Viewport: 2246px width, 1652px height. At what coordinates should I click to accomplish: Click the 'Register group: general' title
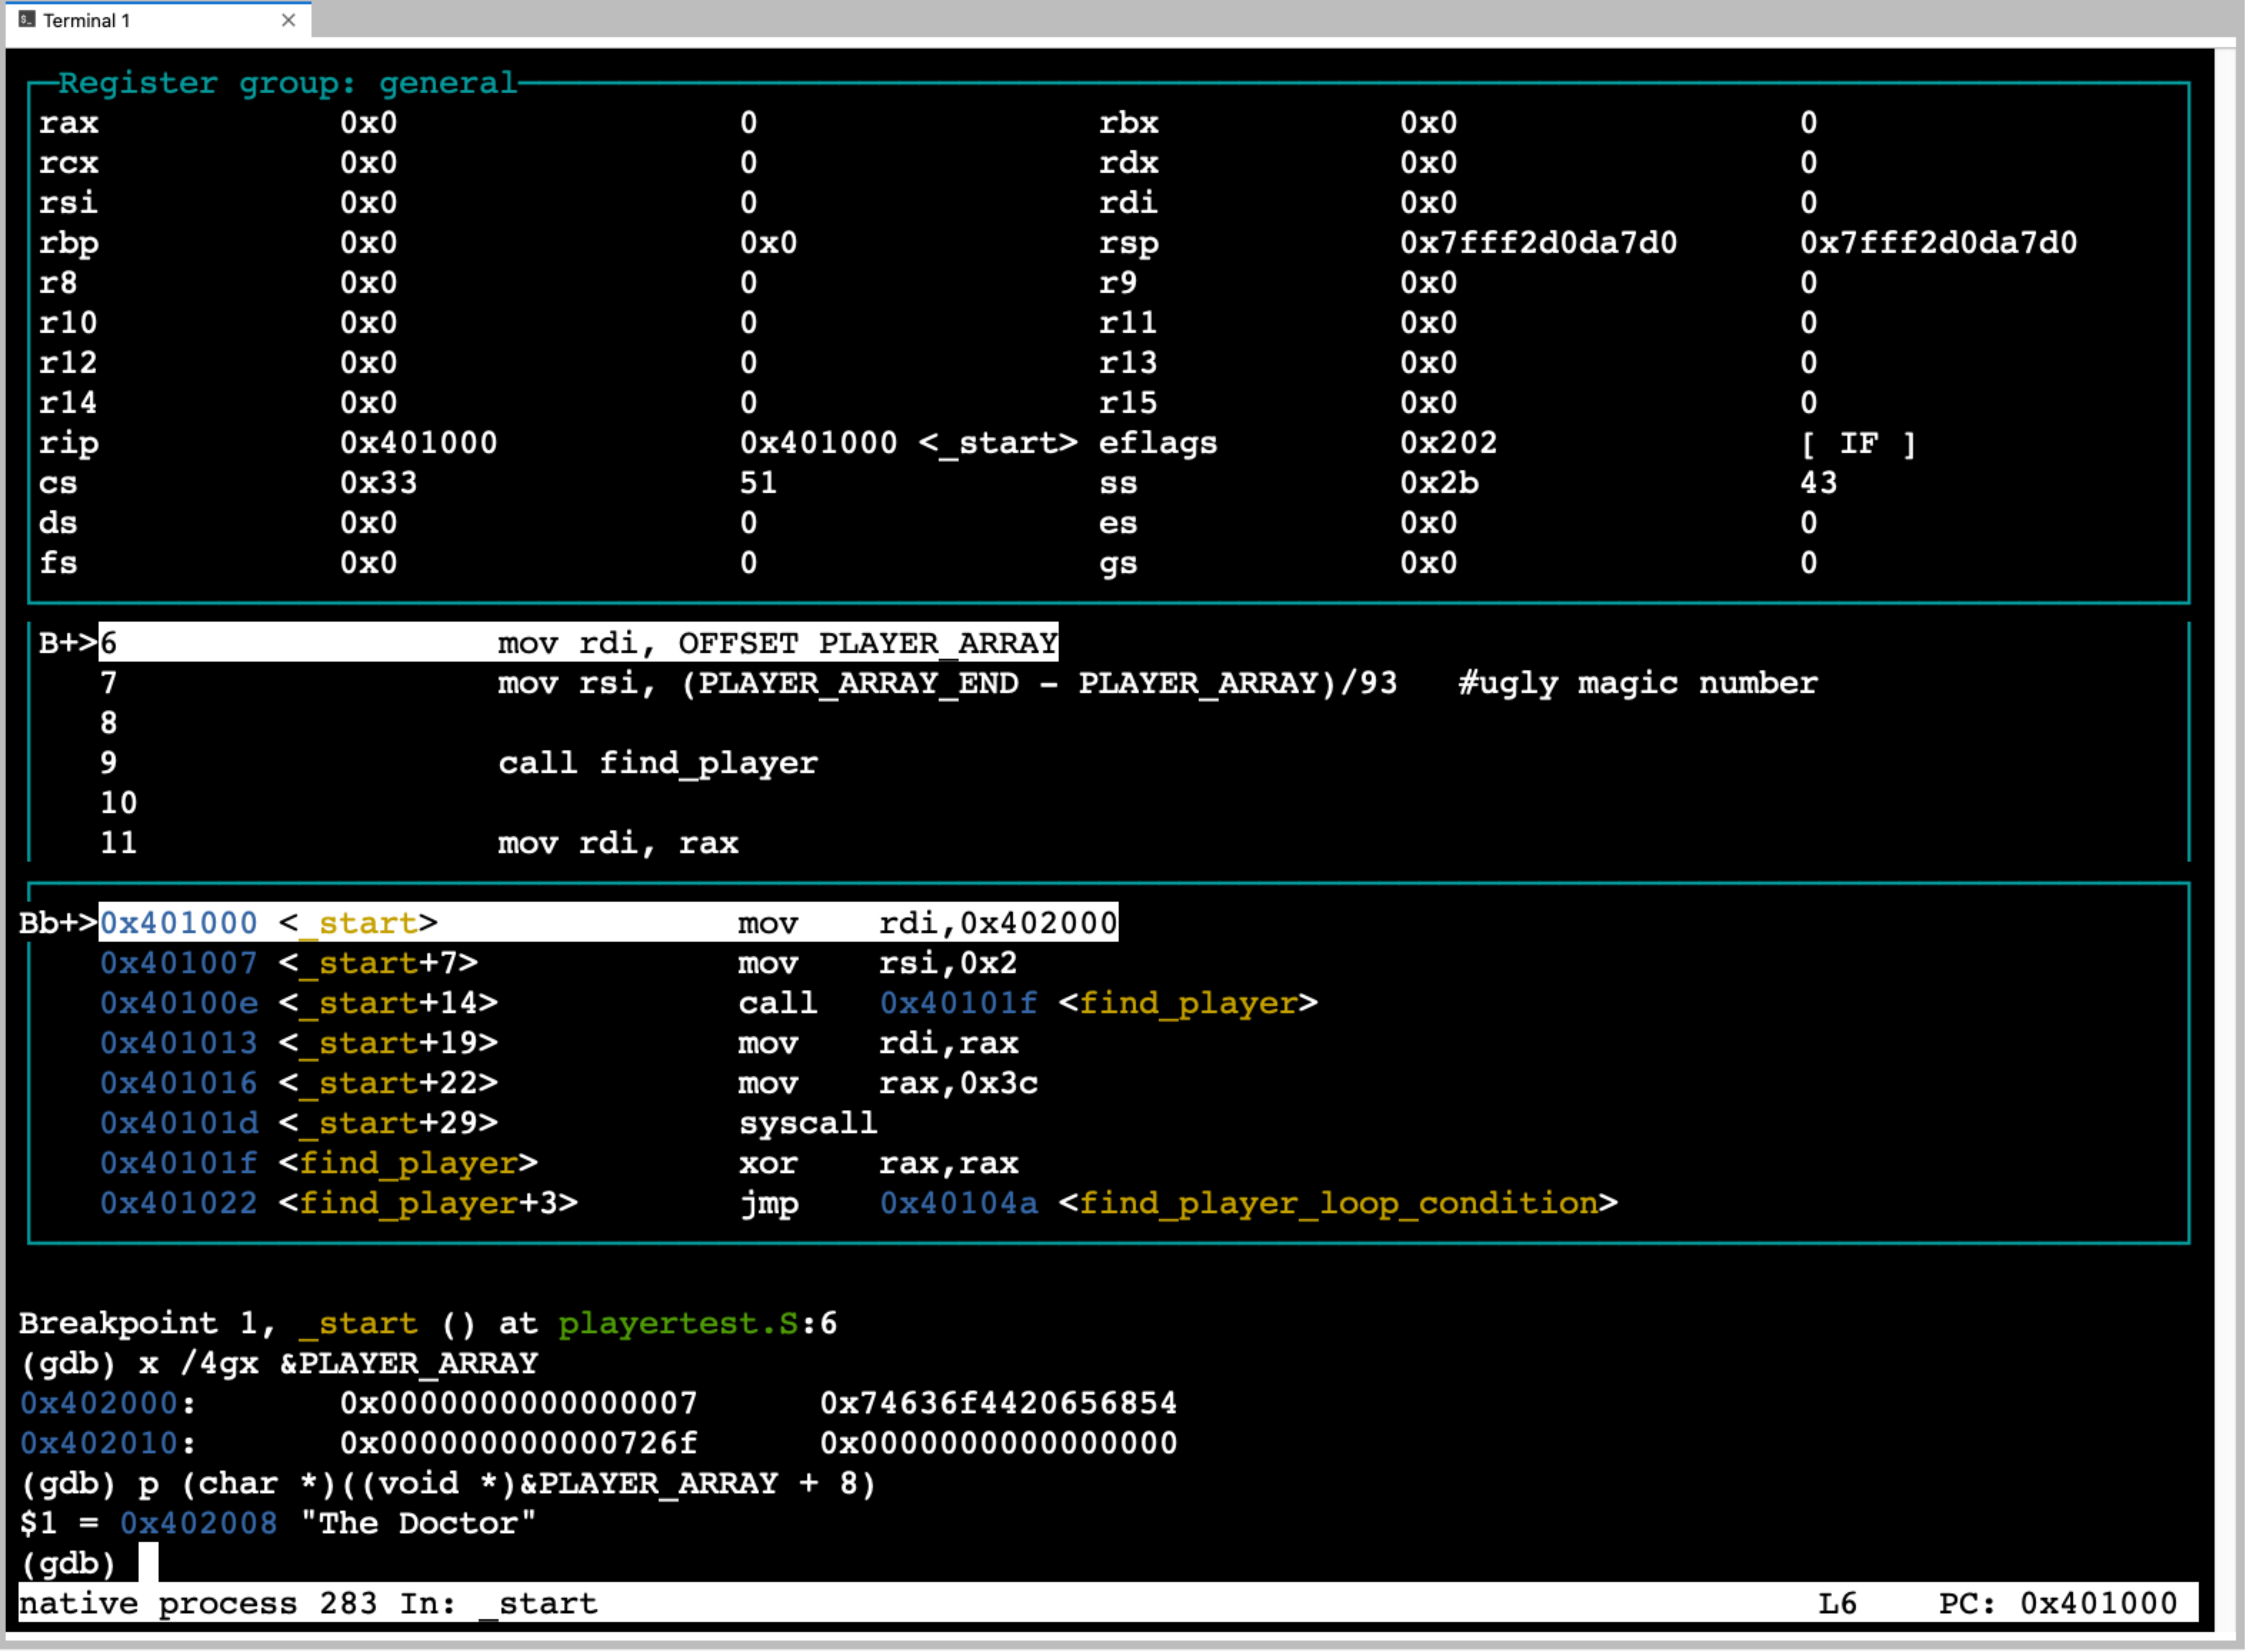(x=288, y=82)
